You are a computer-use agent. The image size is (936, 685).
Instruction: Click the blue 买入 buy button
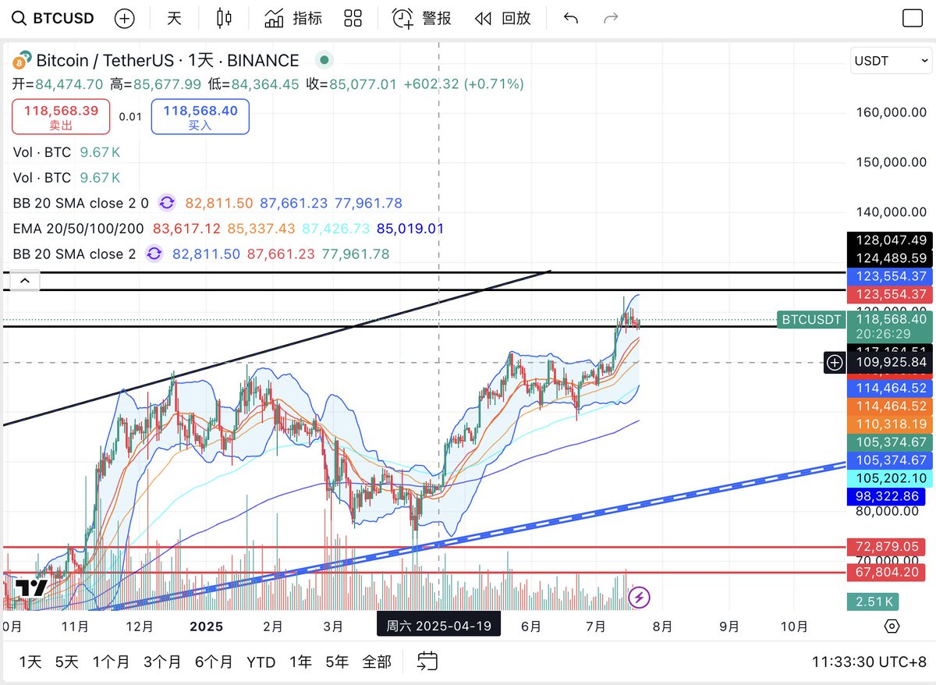[200, 117]
